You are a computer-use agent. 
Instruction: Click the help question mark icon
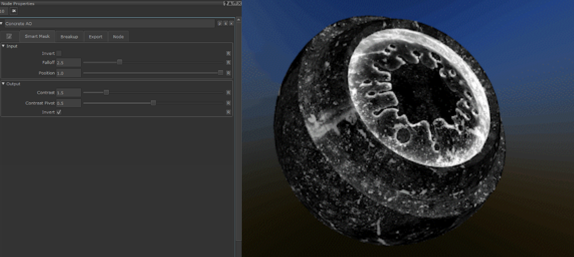pos(225,4)
